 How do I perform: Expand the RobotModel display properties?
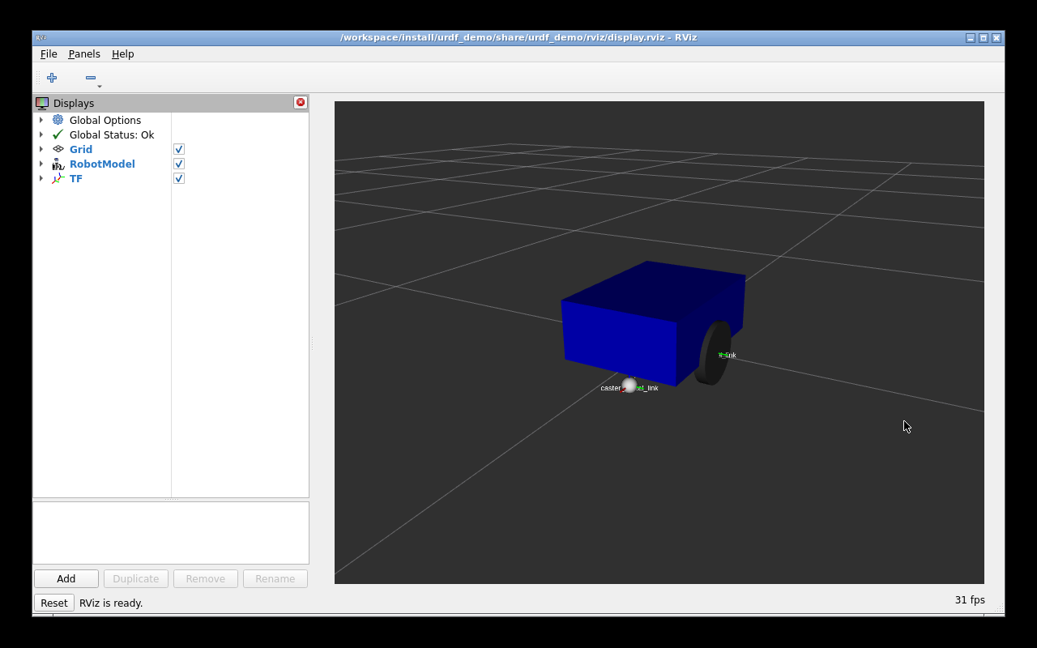click(41, 164)
